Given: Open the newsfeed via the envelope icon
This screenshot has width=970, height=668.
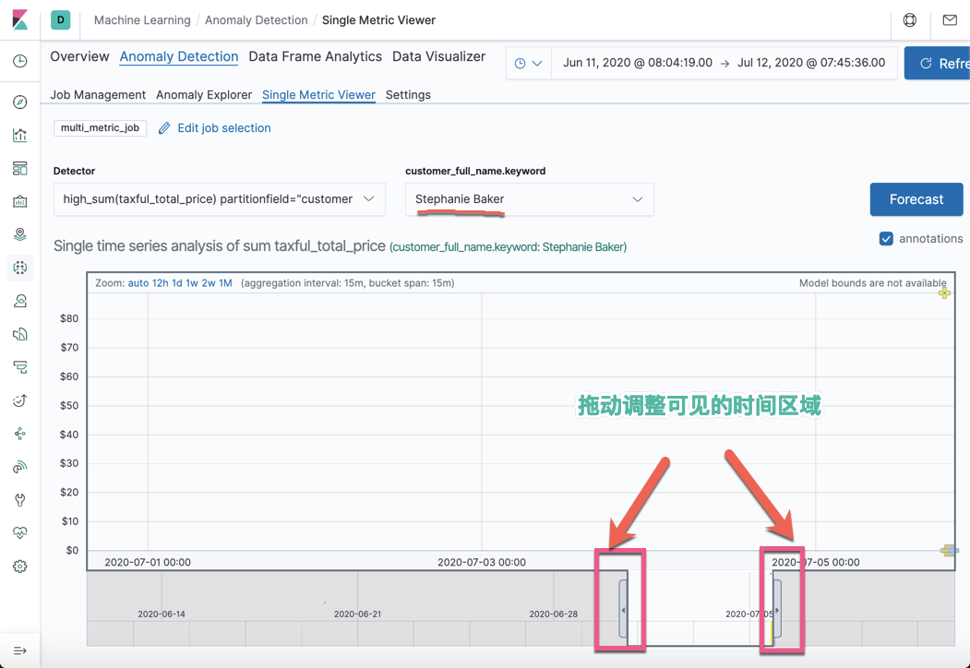Looking at the screenshot, I should 950,19.
